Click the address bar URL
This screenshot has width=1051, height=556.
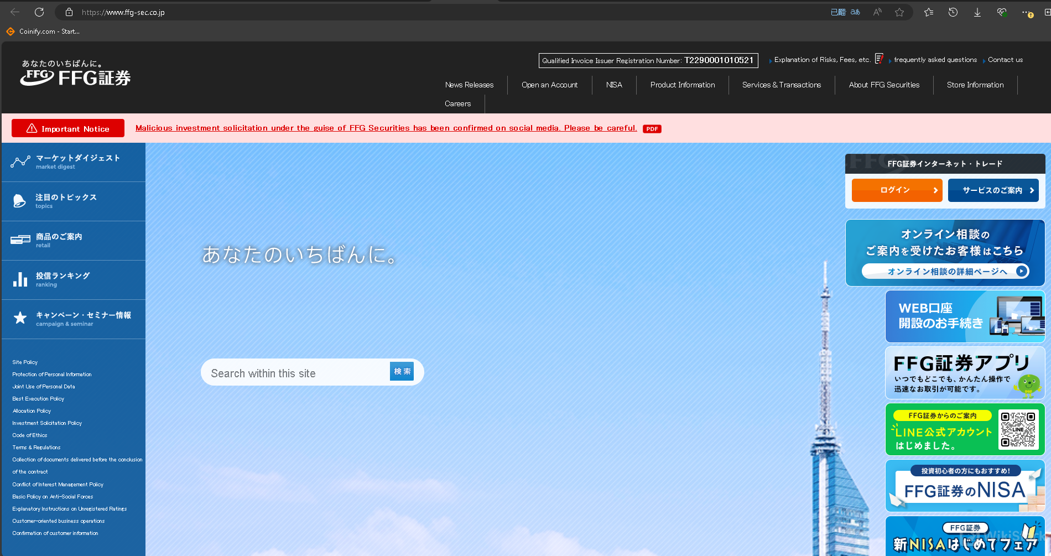[x=123, y=12]
